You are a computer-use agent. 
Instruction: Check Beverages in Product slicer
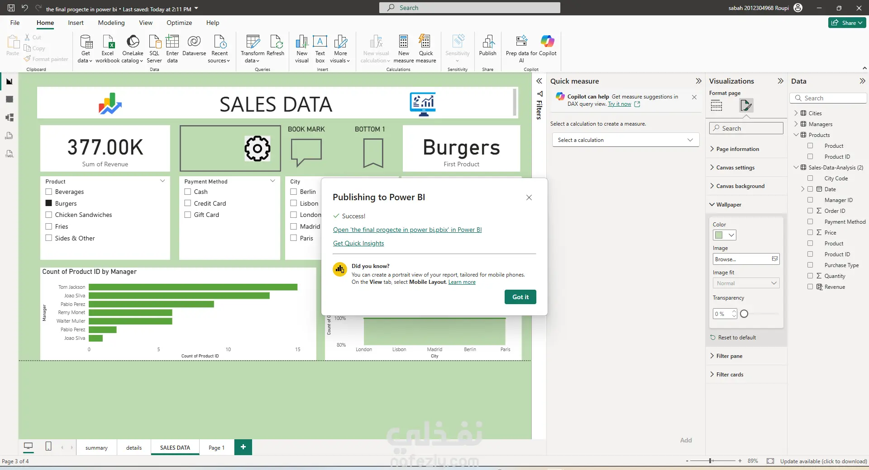tap(49, 192)
